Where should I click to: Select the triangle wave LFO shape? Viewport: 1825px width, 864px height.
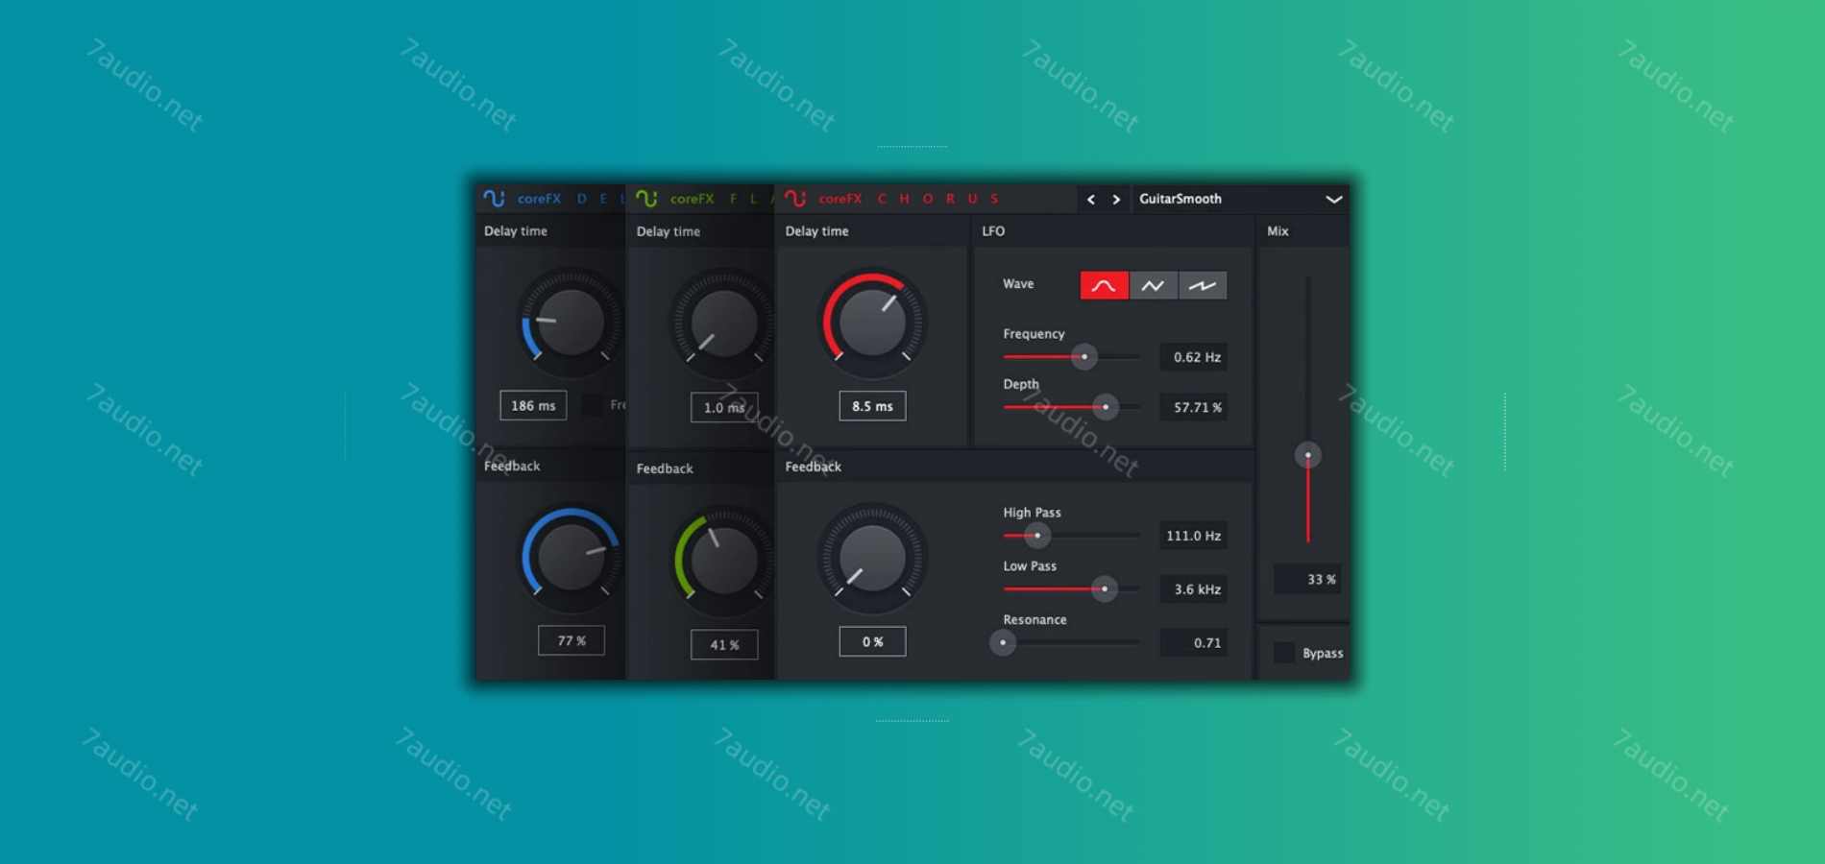coord(1153,285)
